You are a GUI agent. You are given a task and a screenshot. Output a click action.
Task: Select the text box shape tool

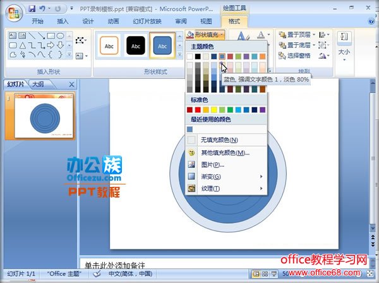pyautogui.click(x=13, y=36)
